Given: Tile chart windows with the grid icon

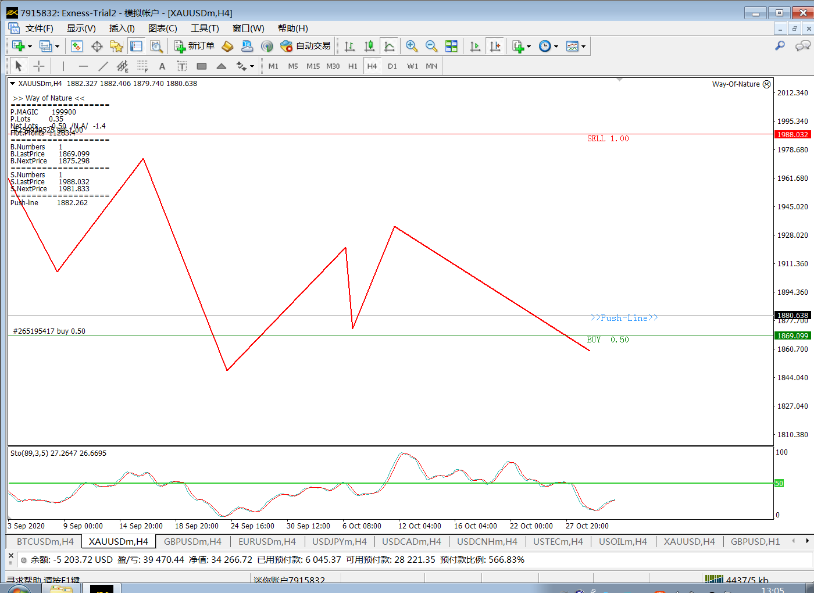Looking at the screenshot, I should [x=451, y=47].
